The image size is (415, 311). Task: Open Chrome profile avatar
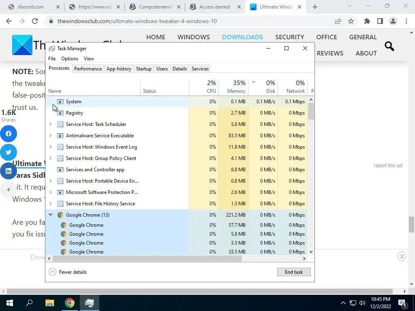(393, 21)
